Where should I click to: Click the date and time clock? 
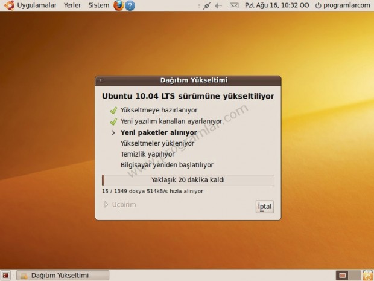coord(277,5)
